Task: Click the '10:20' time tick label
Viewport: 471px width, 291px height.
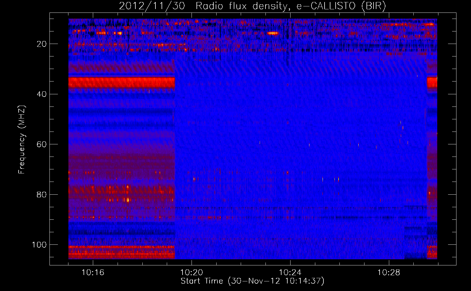Action: (x=192, y=273)
